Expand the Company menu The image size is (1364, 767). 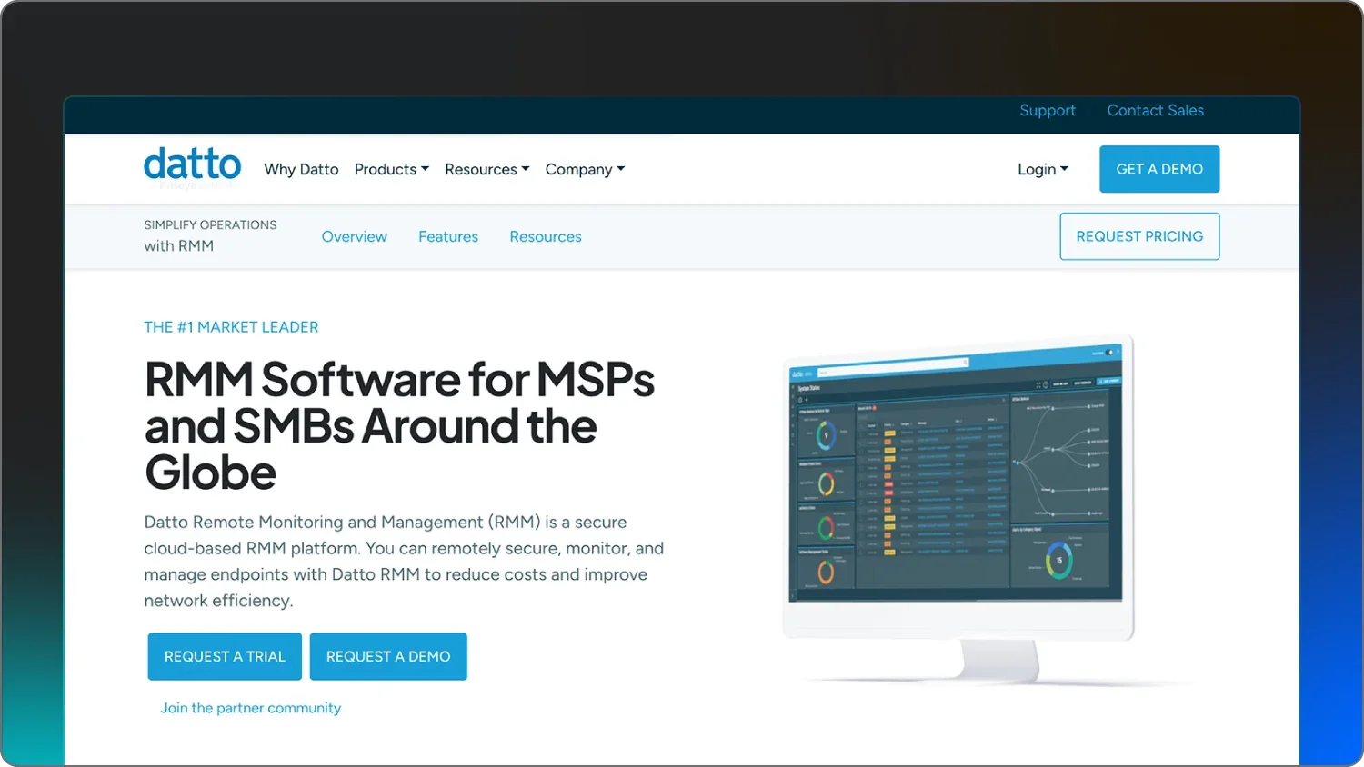[585, 169]
